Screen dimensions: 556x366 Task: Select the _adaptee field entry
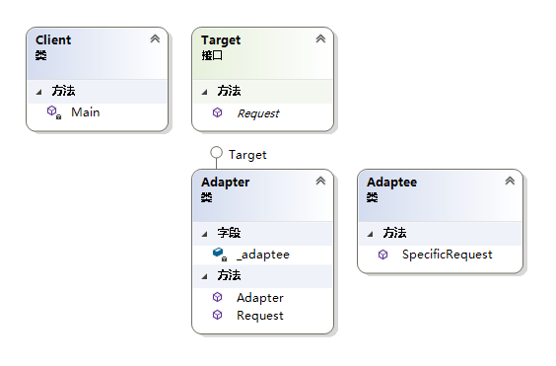(263, 255)
